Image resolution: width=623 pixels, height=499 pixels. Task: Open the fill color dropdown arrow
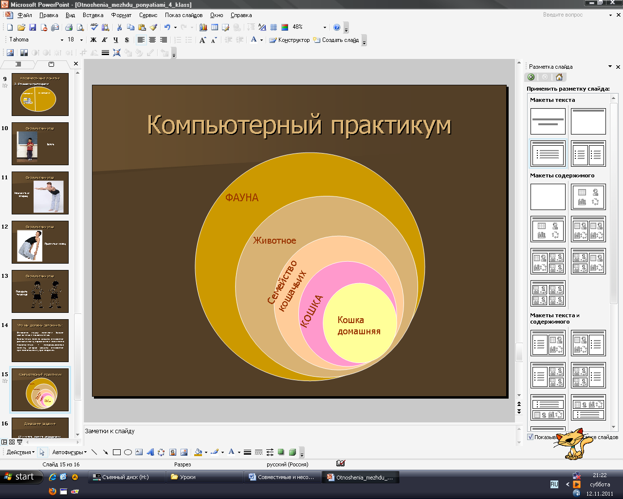206,452
